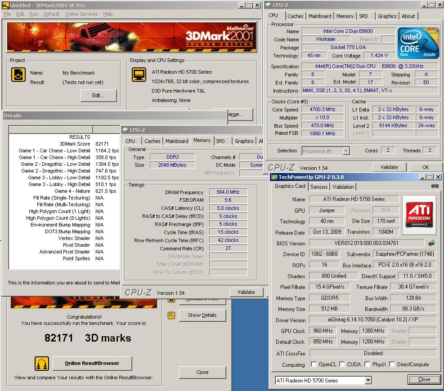The image size is (444, 391).
Task: Click the CPU-Z title bar icon in top window
Action: 269,5
